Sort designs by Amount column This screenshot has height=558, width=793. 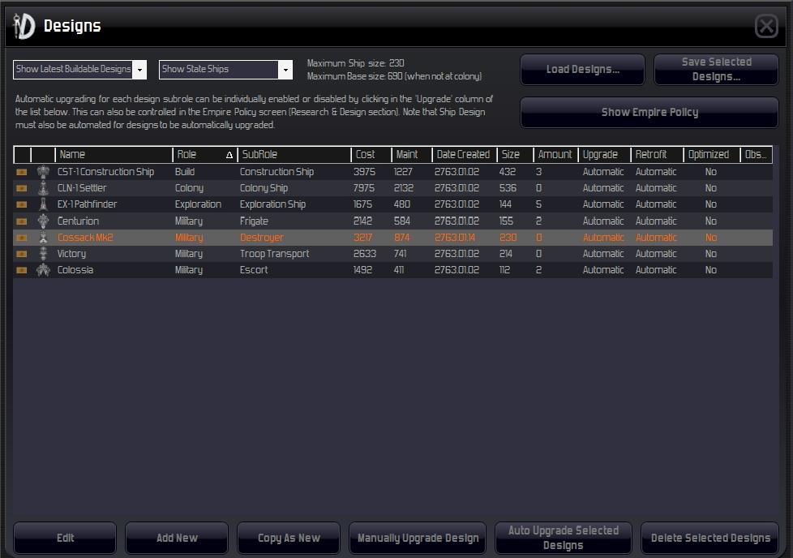[x=555, y=154]
